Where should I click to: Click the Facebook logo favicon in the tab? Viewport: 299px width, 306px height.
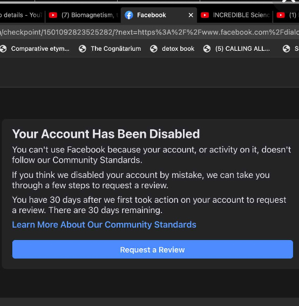point(129,15)
